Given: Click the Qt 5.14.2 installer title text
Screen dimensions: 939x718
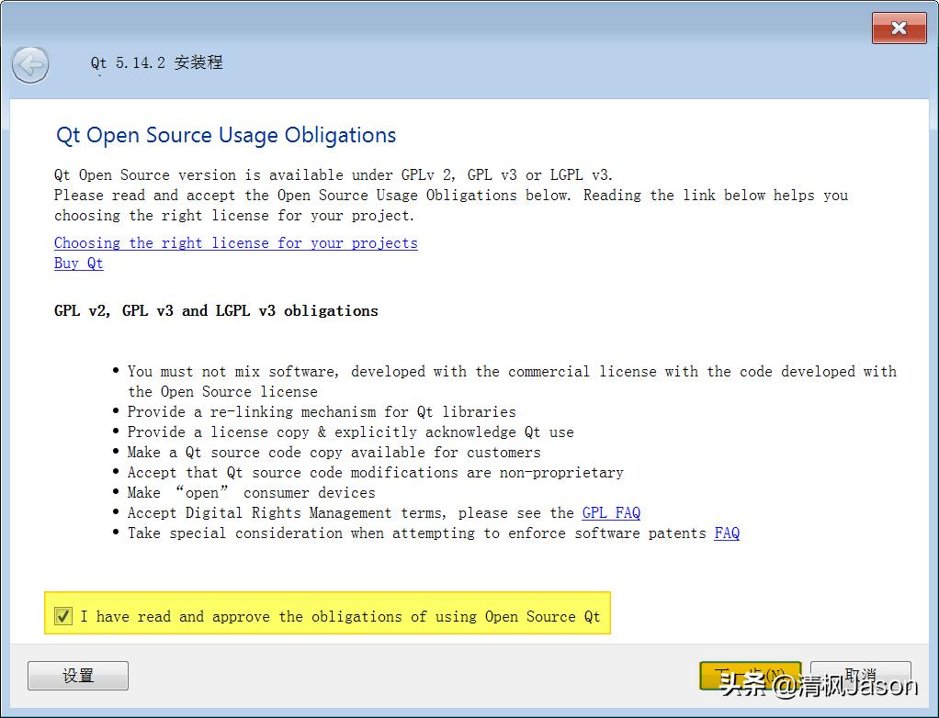Looking at the screenshot, I should (157, 62).
